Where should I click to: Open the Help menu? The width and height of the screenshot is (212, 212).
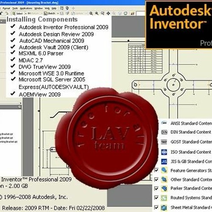coord(54,8)
